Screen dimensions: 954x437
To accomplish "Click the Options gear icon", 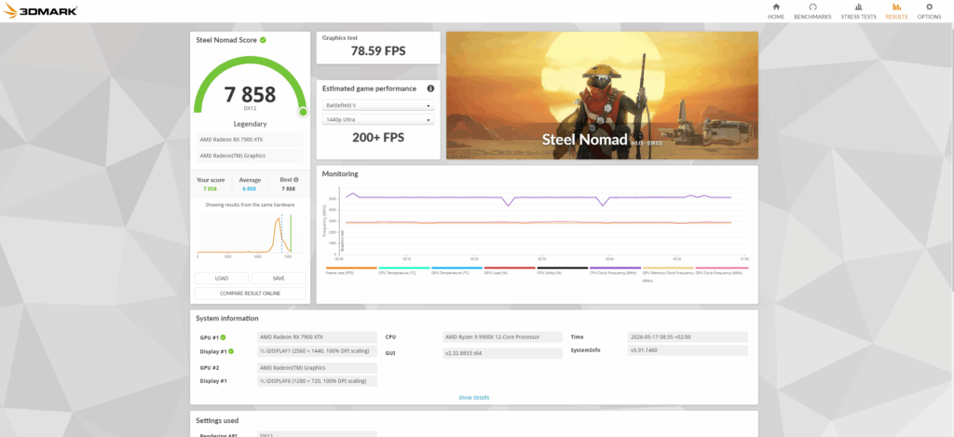I will pyautogui.click(x=929, y=7).
